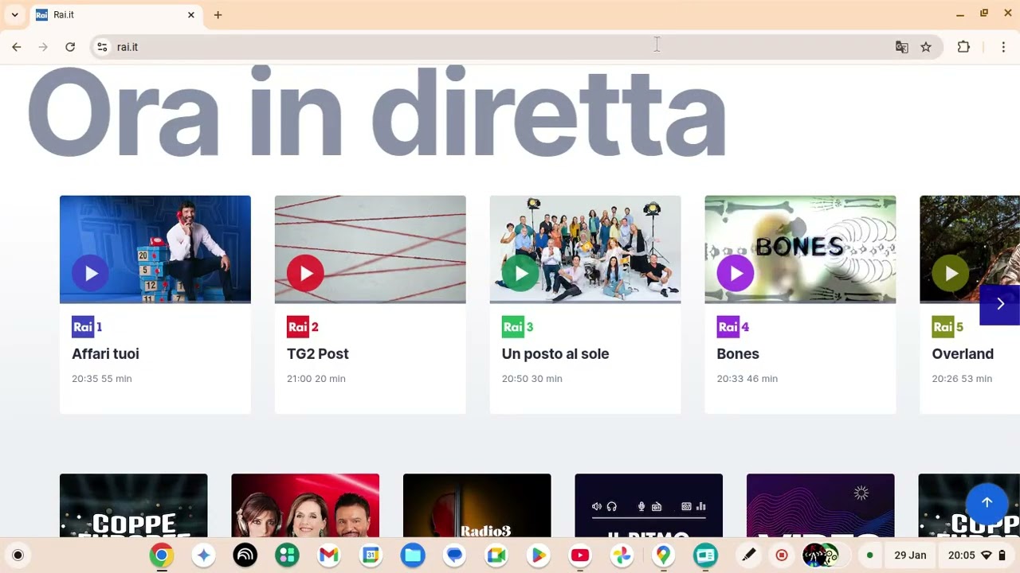Play the Rai 2 TG2 Post live stream
The width and height of the screenshot is (1020, 573).
tap(306, 274)
